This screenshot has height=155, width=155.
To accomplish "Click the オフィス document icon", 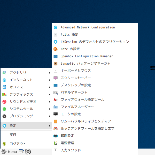I will coord(4,87).
